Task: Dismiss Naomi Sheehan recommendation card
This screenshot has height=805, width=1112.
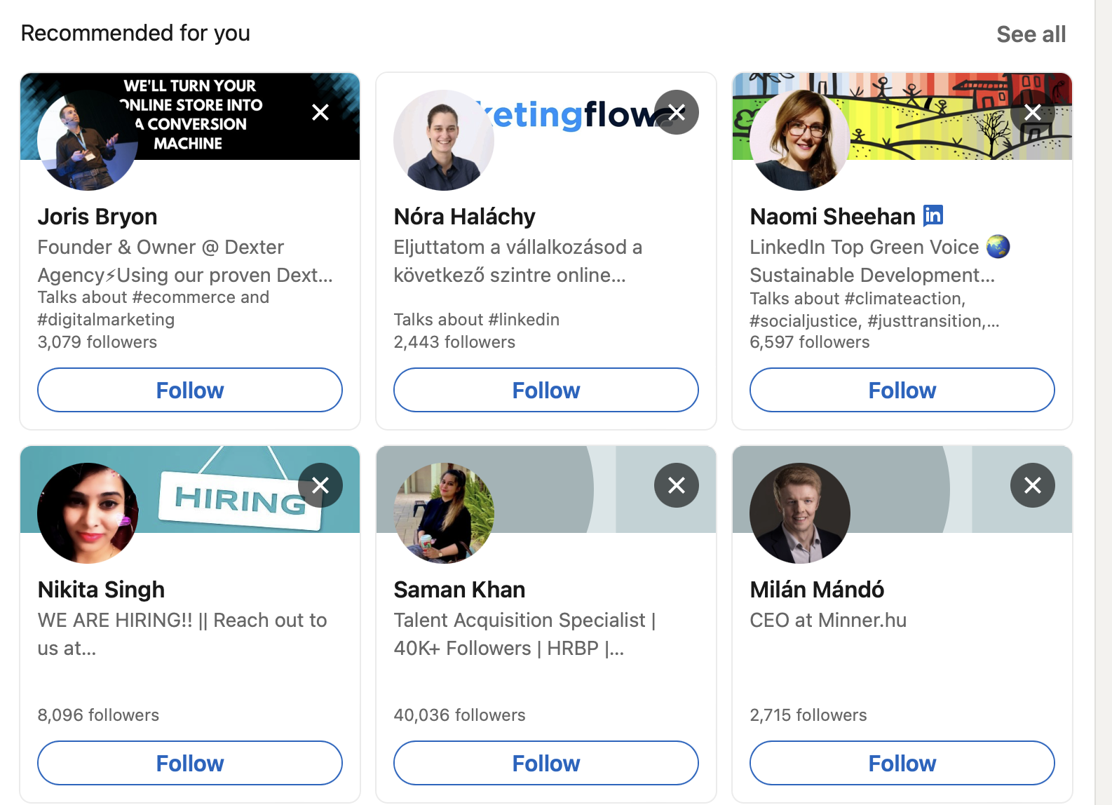Action: click(1032, 112)
